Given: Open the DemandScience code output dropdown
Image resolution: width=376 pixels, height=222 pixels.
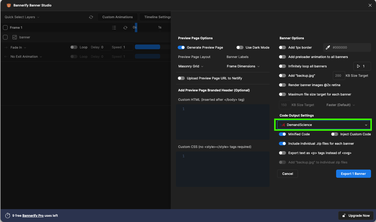Looking at the screenshot, I should click(323, 125).
